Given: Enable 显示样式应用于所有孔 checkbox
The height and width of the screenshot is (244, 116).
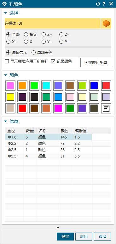Looking at the screenshot, I should 7,61.
